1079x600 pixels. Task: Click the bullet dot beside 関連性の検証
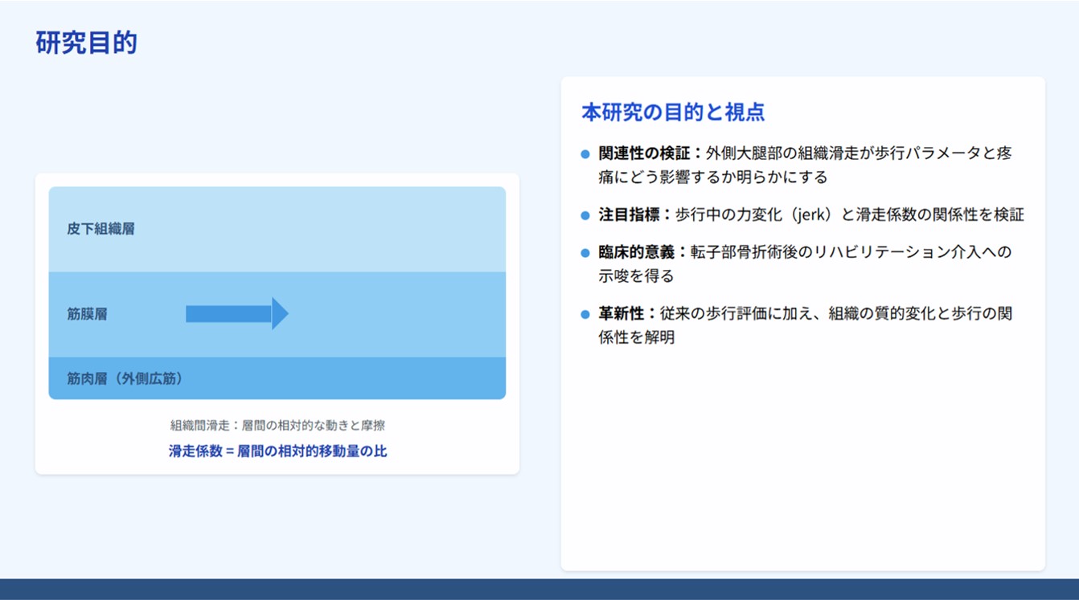(585, 154)
